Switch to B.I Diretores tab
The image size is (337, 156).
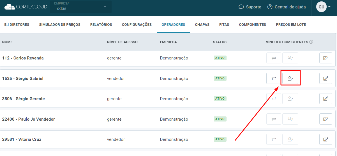[x=17, y=25]
